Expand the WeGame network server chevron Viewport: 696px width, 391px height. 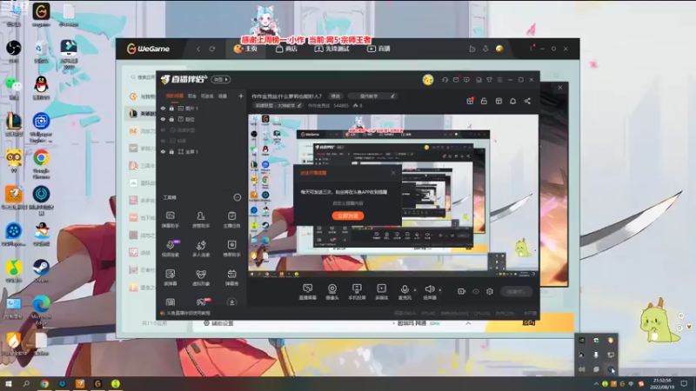(x=468, y=323)
